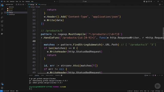The height and width of the screenshot is (92, 164).
Task: Kill terminal with trash icon
Action: point(155,75)
